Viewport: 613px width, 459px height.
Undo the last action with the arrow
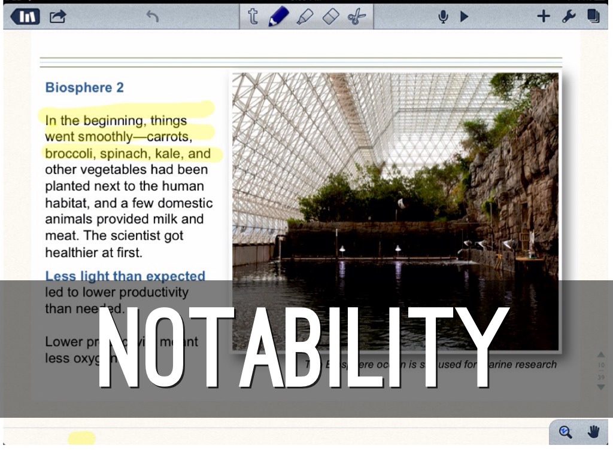[x=153, y=17]
